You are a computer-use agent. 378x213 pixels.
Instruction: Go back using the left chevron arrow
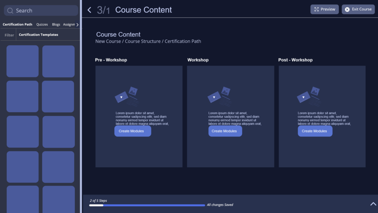point(89,10)
